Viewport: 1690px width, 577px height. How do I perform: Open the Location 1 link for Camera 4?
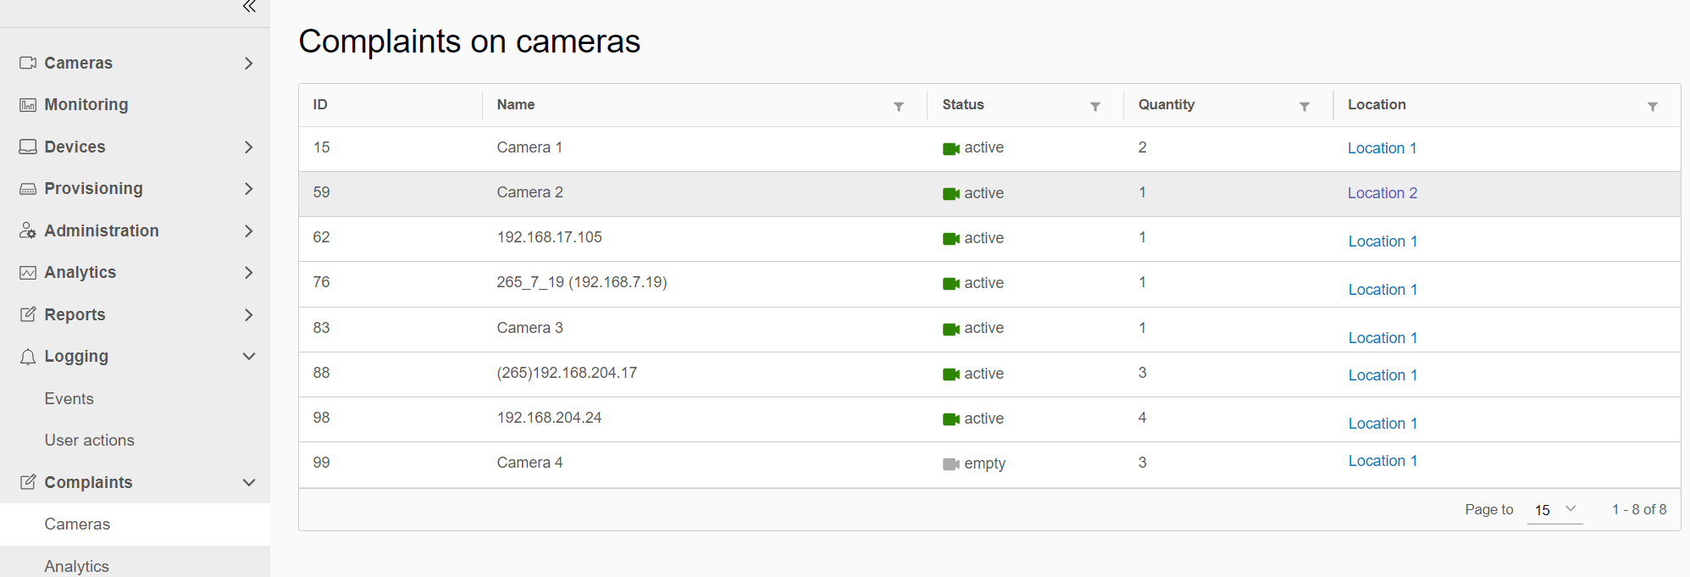click(x=1382, y=461)
